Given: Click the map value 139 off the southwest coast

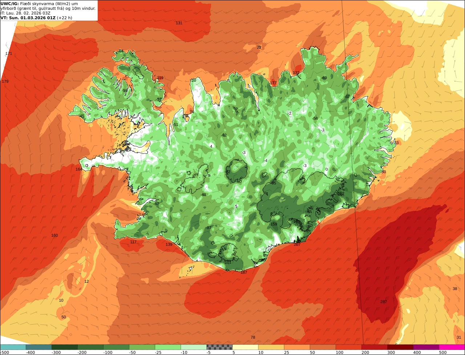Looking at the screenshot, I should [x=169, y=244].
